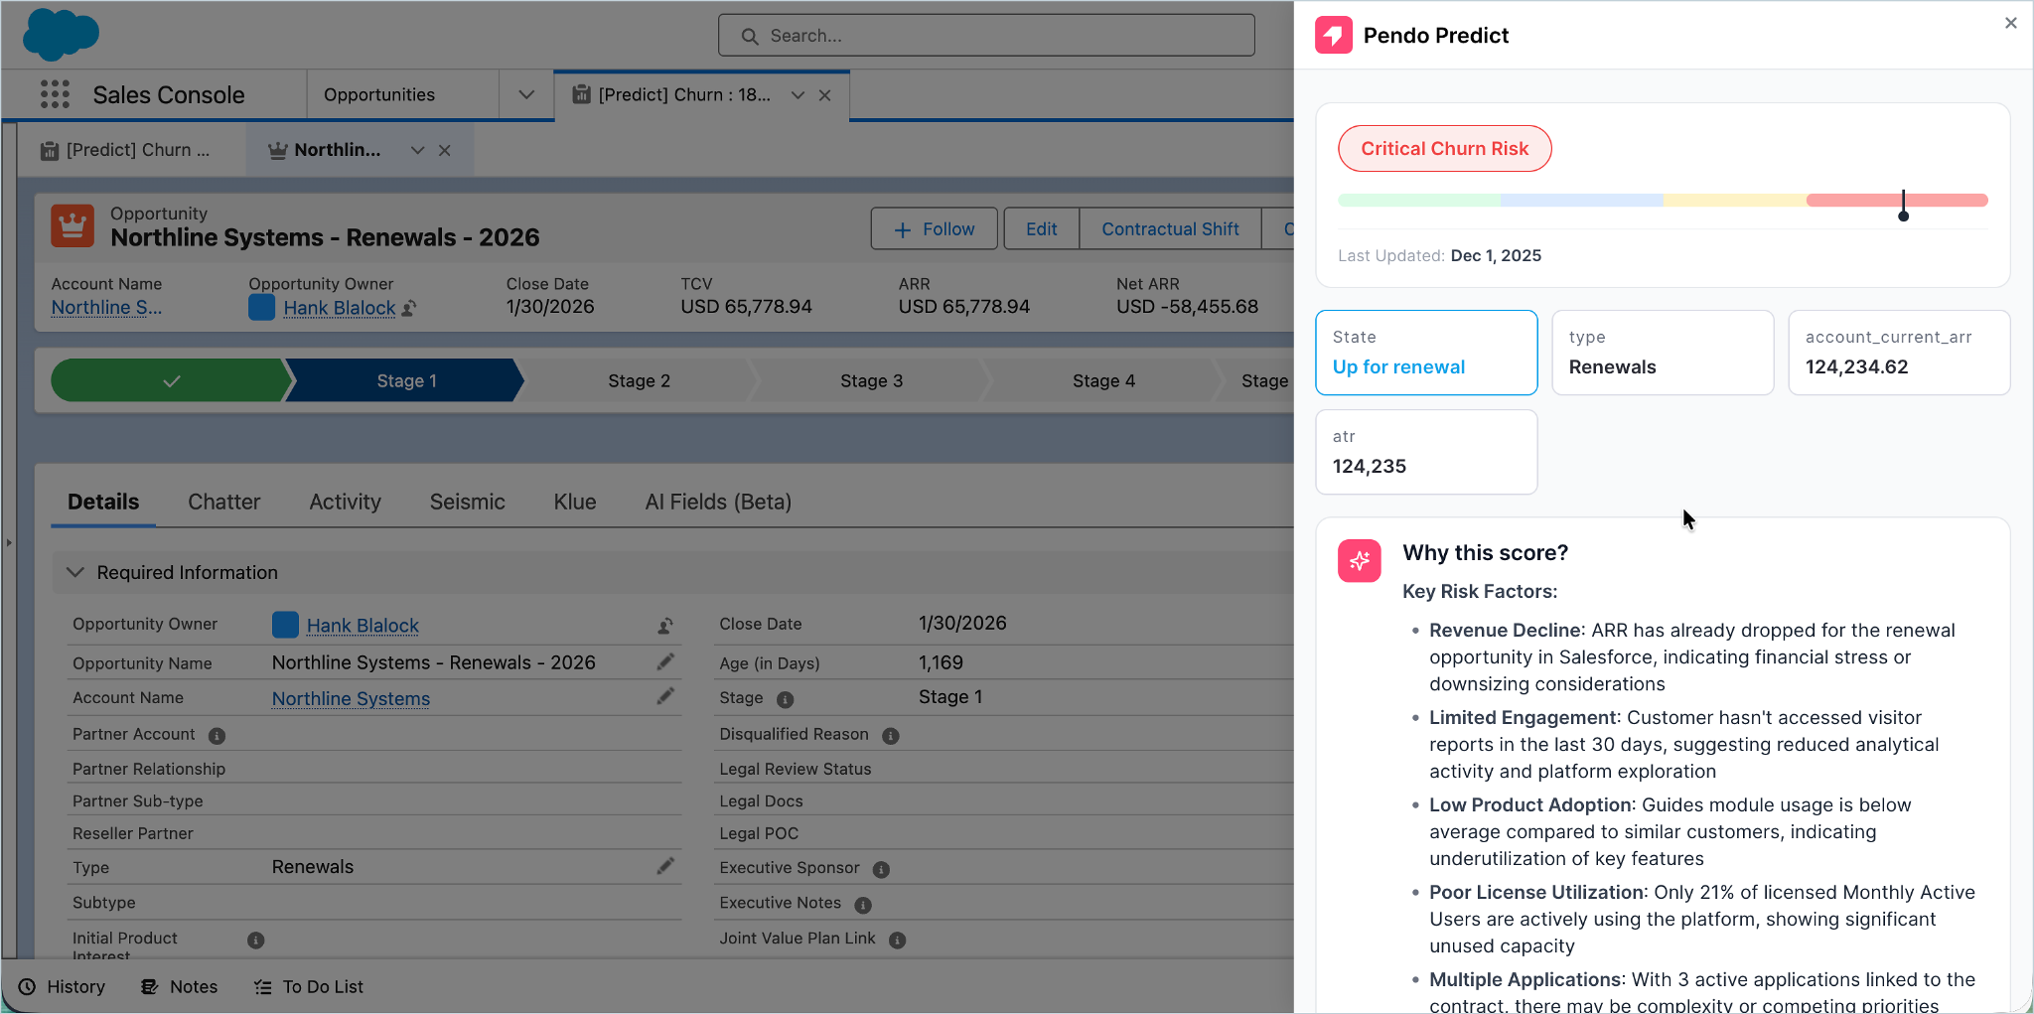Click the Follow button
The width and height of the screenshot is (2034, 1014).
point(935,229)
